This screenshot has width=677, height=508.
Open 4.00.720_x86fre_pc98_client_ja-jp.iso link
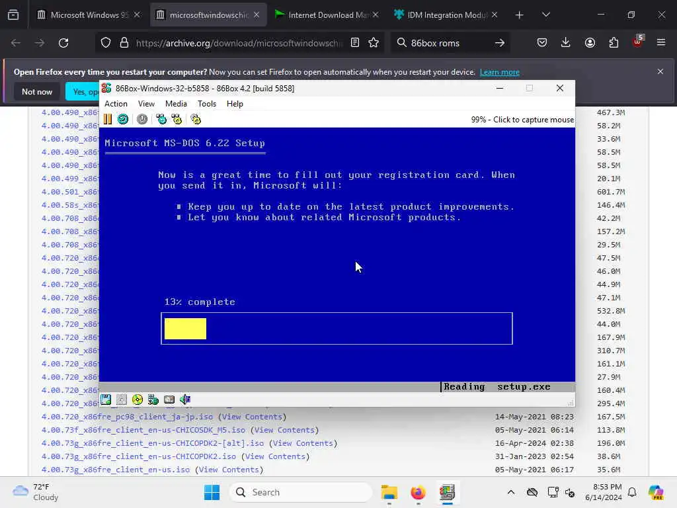127,417
